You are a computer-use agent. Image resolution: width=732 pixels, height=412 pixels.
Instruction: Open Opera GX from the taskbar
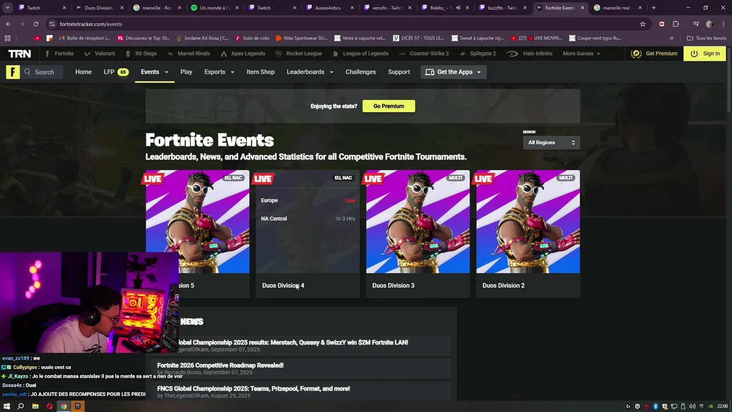coord(49,406)
